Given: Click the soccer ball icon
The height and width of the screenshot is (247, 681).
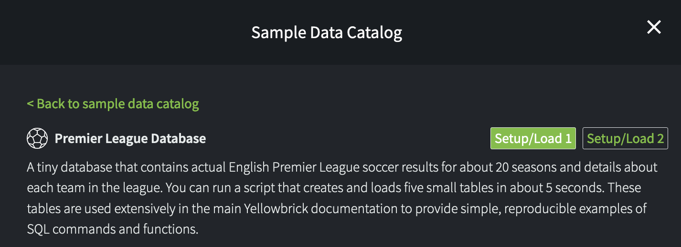Looking at the screenshot, I should point(37,139).
